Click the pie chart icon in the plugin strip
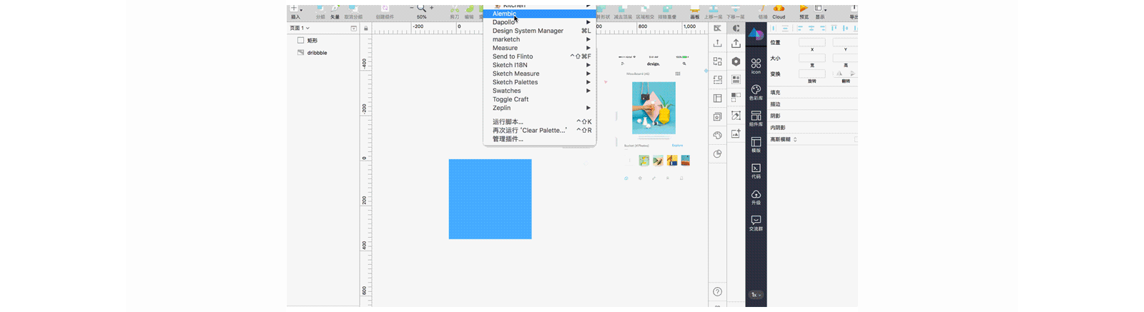This screenshot has height=312, width=1144. tap(717, 154)
